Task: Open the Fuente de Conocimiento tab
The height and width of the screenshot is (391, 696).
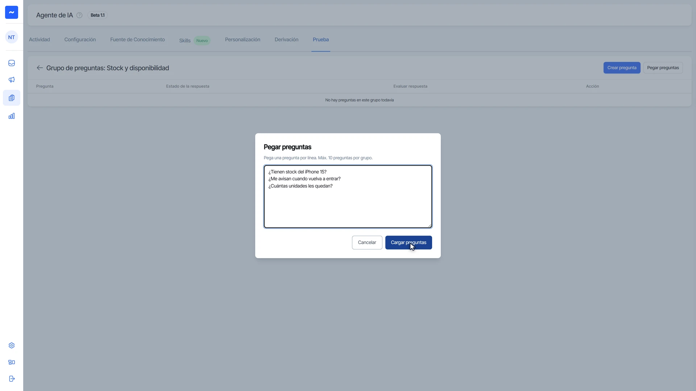Action: point(137,39)
